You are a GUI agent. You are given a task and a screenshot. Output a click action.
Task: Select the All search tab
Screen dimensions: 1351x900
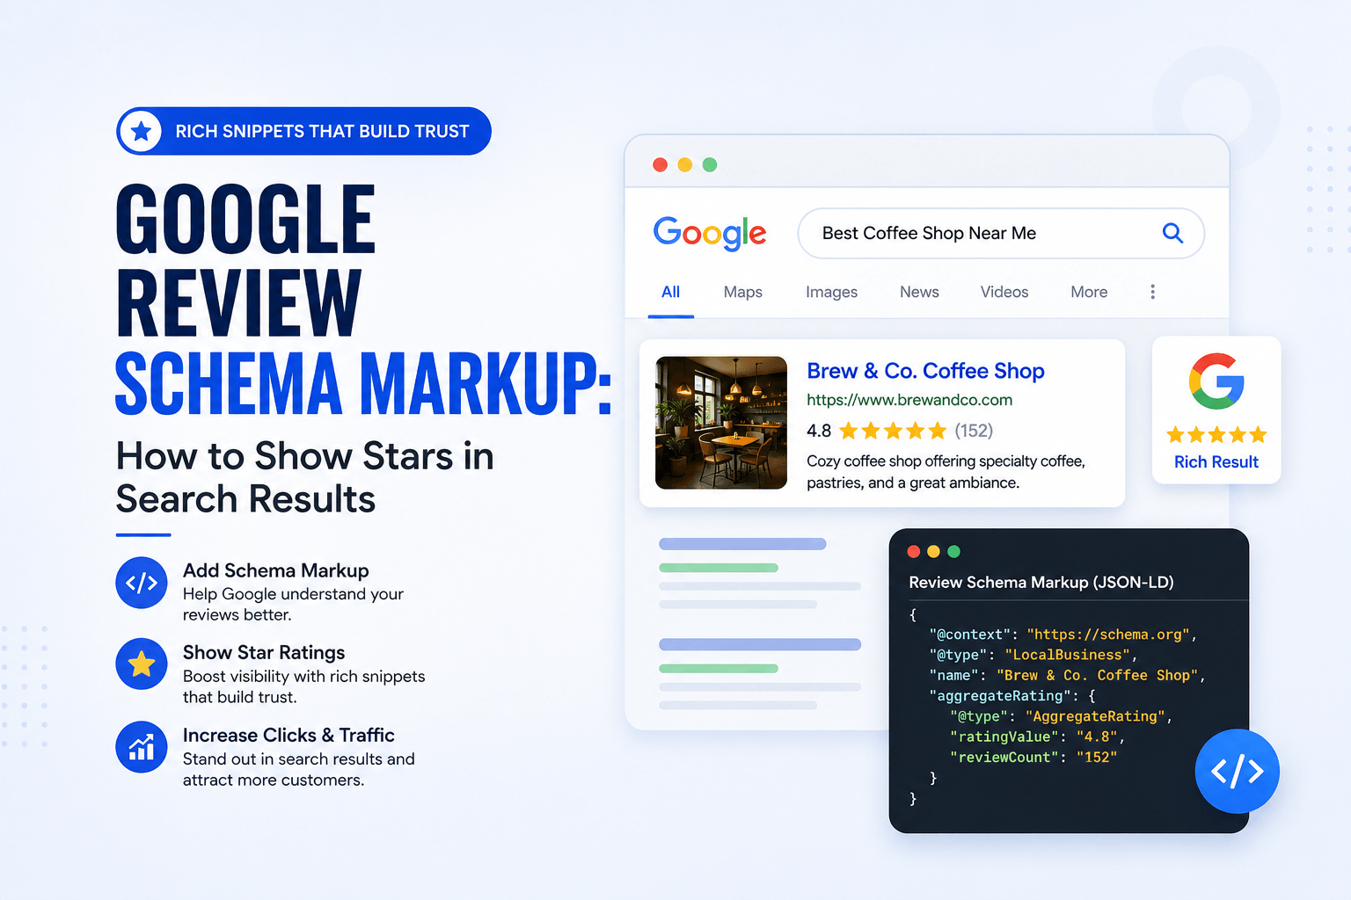[670, 292]
